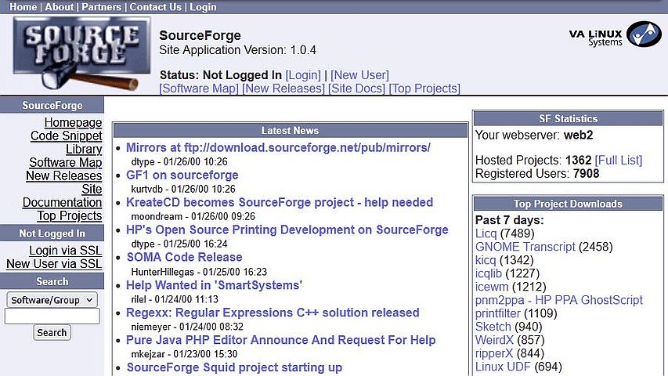This screenshot has height=376, width=668.
Task: Open Home in top navigation bar
Action: (x=23, y=7)
